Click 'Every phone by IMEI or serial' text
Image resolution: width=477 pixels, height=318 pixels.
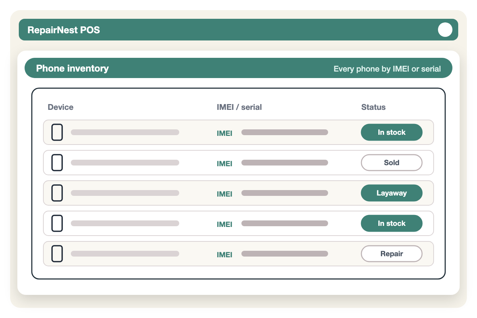point(387,69)
